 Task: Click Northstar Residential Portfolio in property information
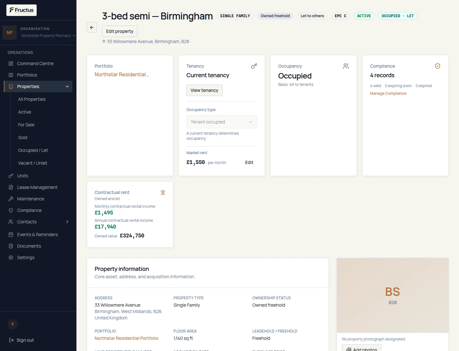[127, 338]
